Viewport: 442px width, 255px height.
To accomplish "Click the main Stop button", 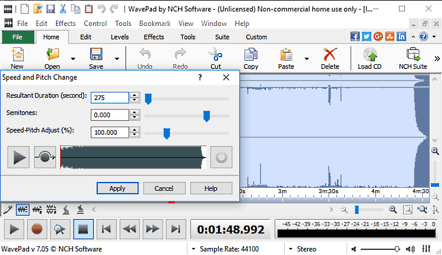I will point(83,229).
